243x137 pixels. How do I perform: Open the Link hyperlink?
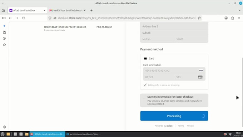[149, 104]
